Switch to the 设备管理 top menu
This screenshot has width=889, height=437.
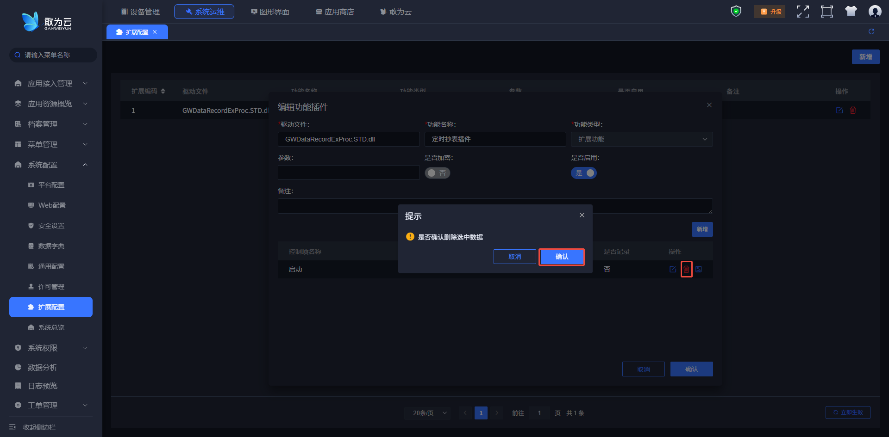[x=140, y=12]
